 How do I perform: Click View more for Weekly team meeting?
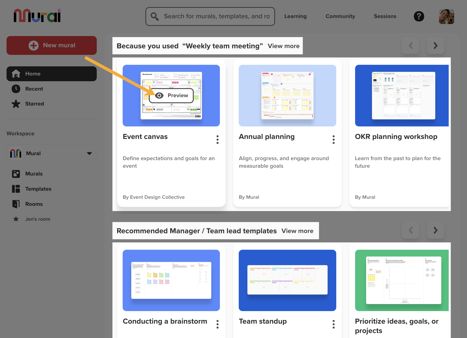click(x=283, y=46)
